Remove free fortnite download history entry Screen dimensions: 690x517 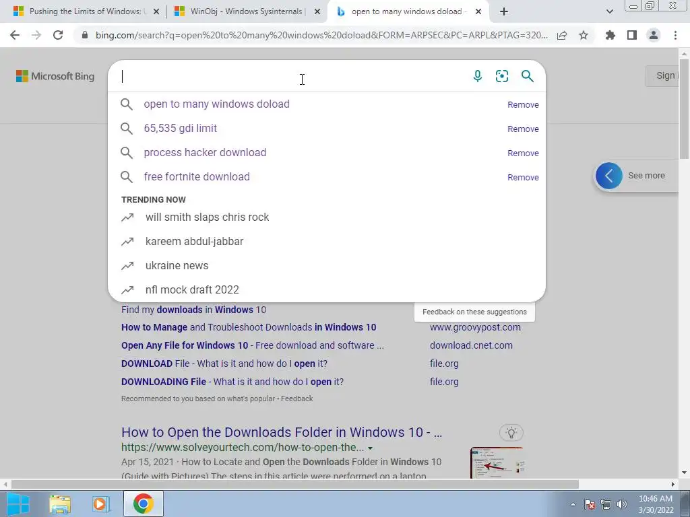click(x=523, y=177)
